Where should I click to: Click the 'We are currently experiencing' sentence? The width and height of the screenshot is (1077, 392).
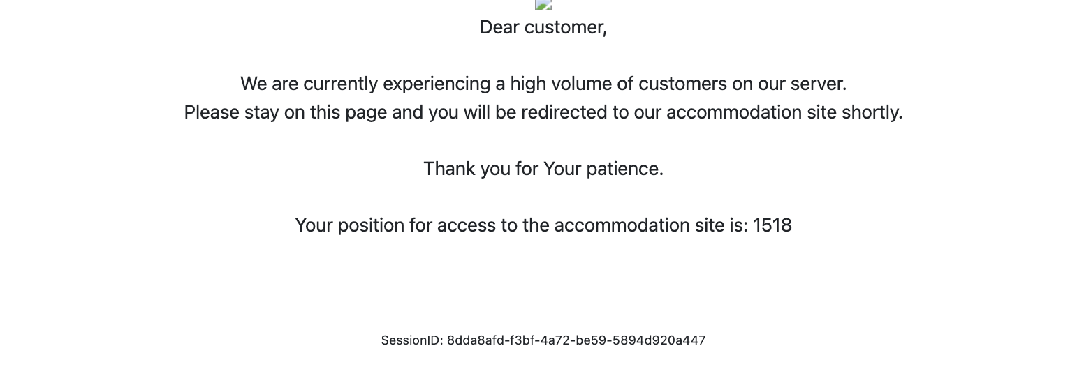click(543, 84)
